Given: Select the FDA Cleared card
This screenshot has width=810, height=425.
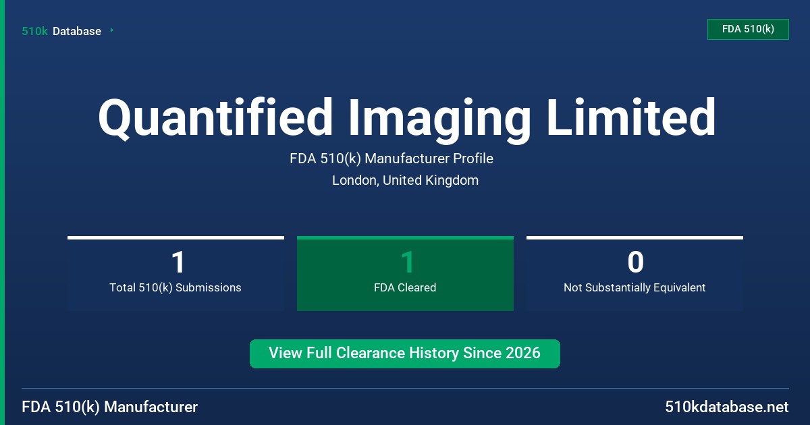Looking at the screenshot, I should pyautogui.click(x=405, y=273).
